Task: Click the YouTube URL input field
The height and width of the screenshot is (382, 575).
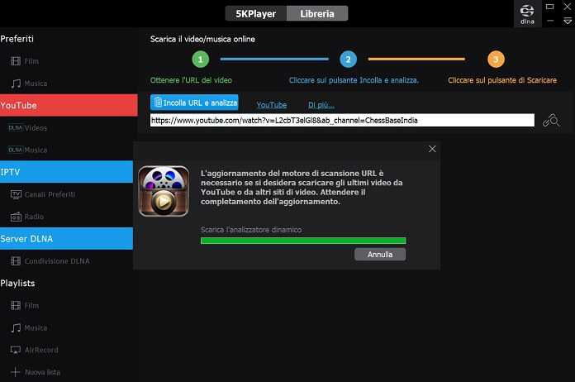Action: pos(342,121)
